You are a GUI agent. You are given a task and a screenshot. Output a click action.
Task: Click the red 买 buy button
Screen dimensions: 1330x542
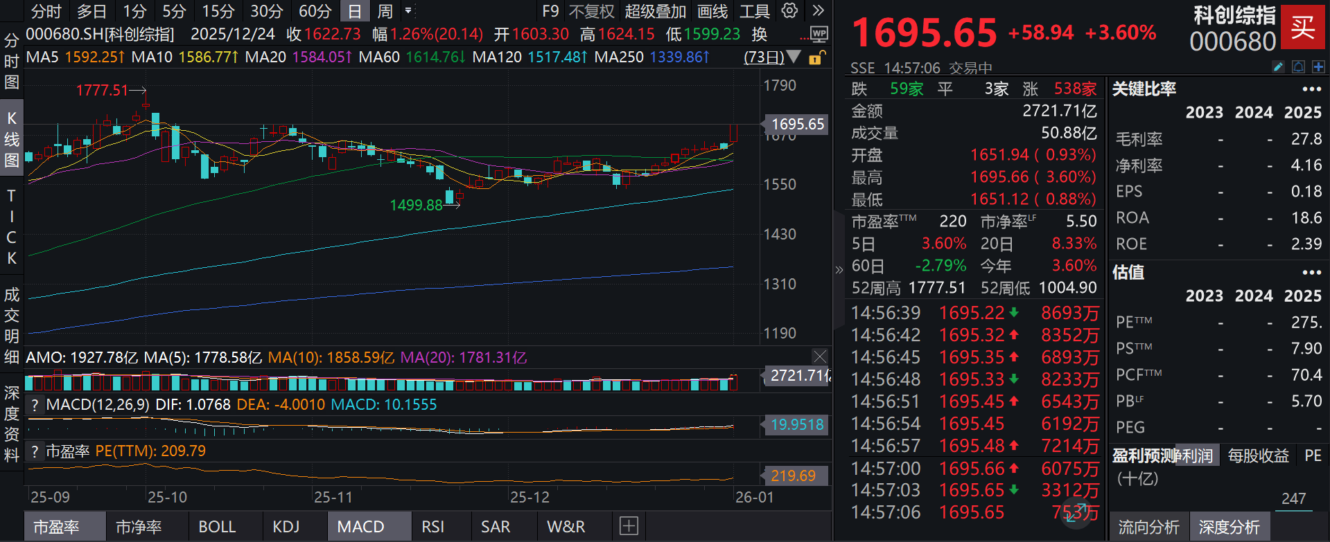coord(1302,27)
